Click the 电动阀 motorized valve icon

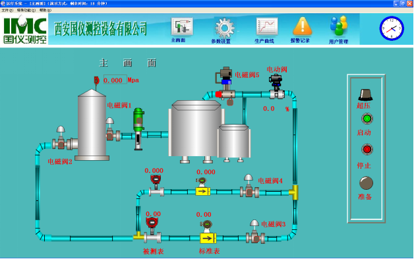276,86
